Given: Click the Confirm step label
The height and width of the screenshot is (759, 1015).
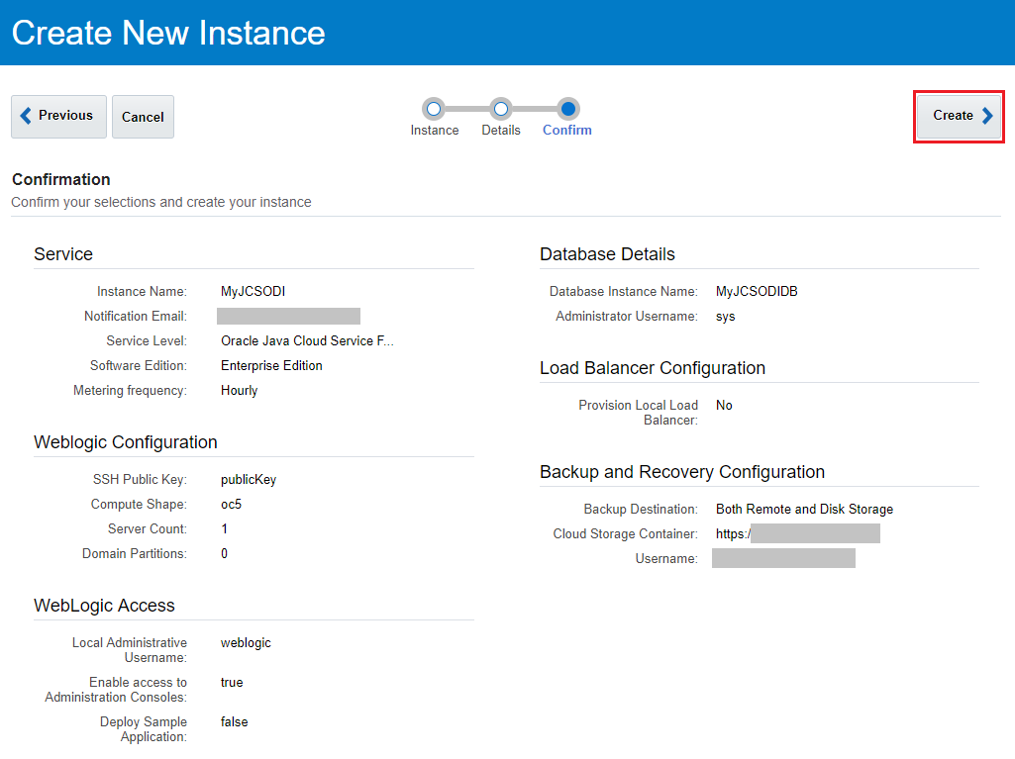Looking at the screenshot, I should point(567,131).
